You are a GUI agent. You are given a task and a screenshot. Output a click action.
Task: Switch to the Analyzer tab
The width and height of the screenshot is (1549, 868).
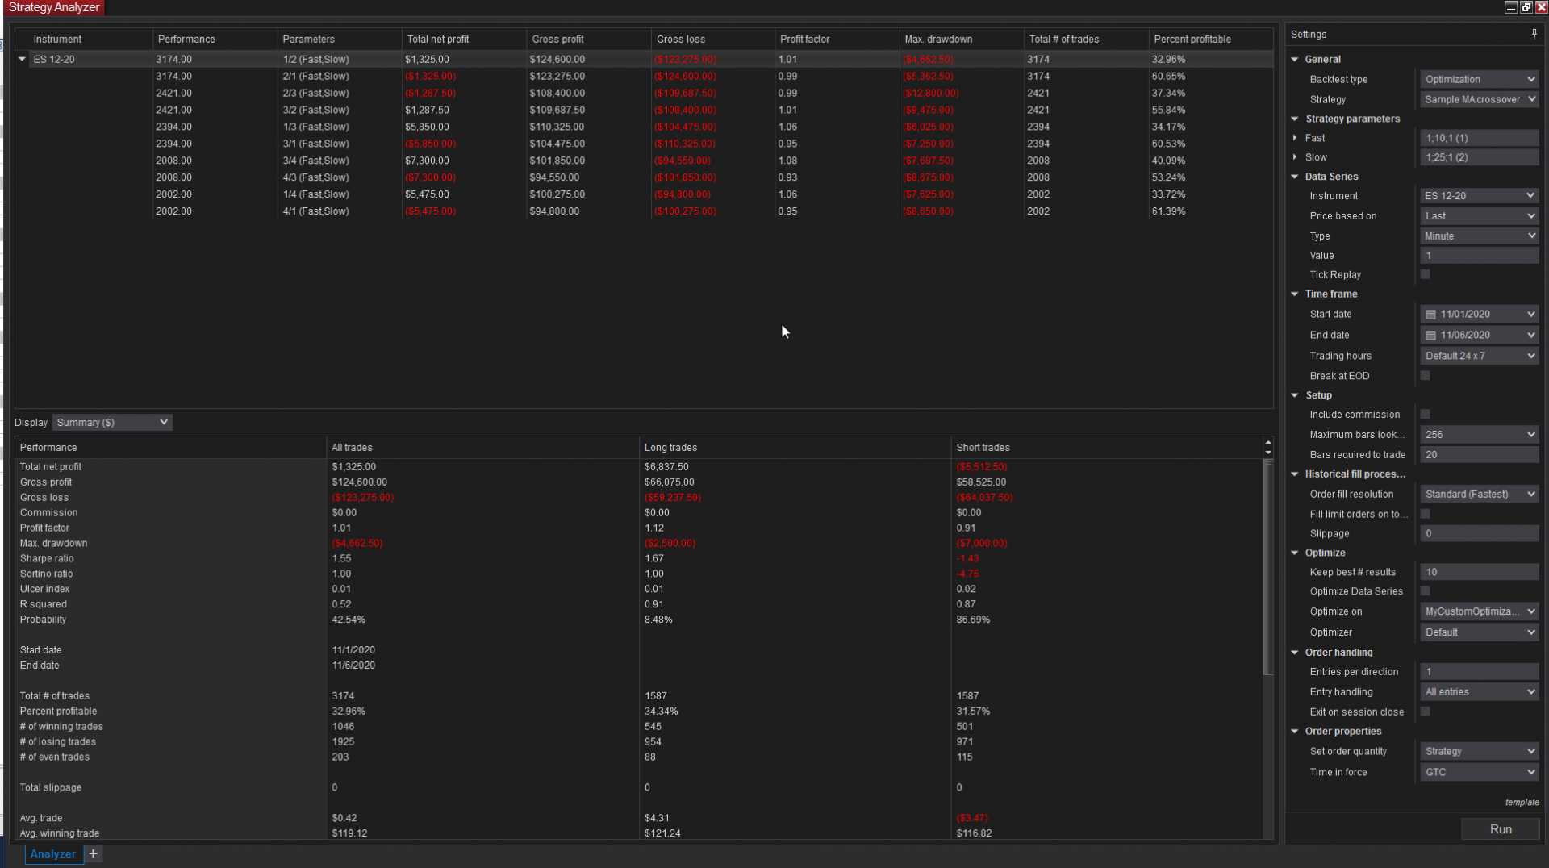[53, 853]
